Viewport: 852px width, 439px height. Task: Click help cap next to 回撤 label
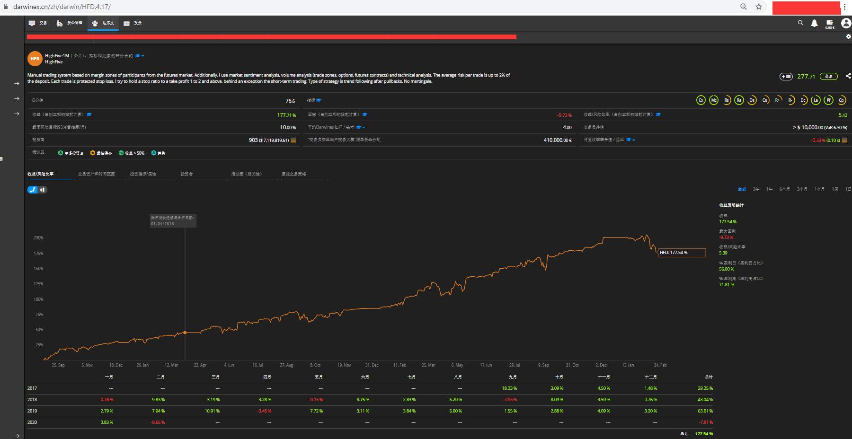pyautogui.click(x=364, y=114)
